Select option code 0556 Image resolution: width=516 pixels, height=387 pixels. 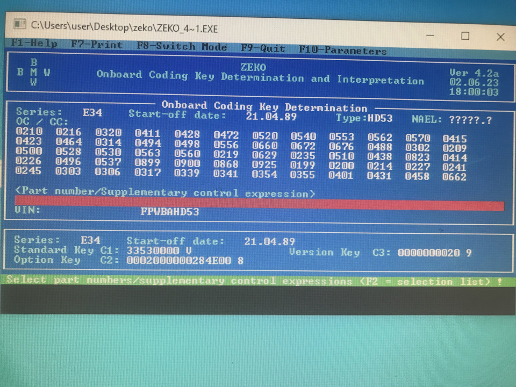[x=226, y=145]
